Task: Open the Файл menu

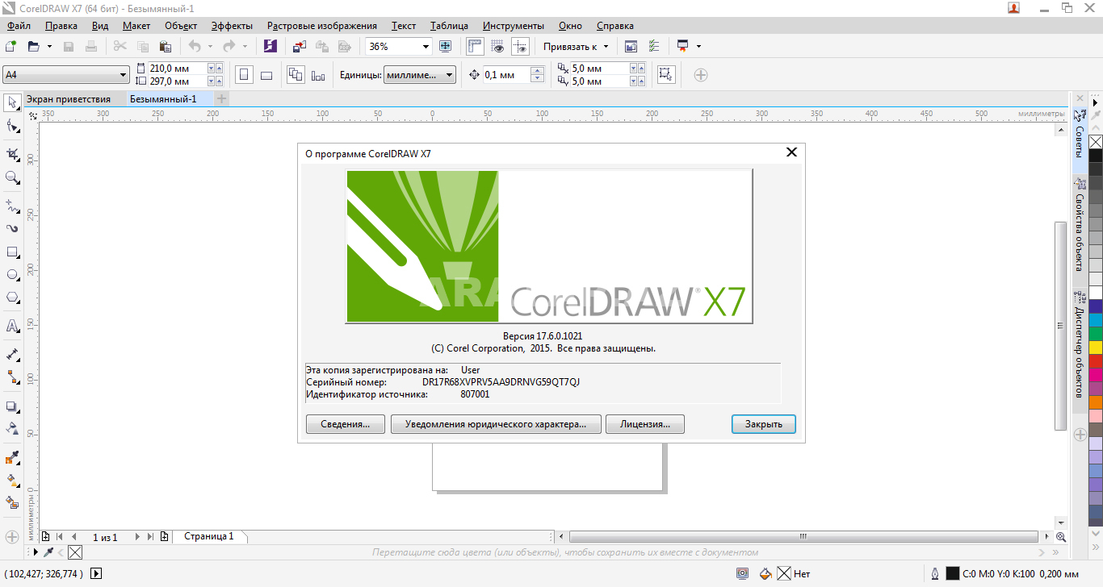Action: 18,26
